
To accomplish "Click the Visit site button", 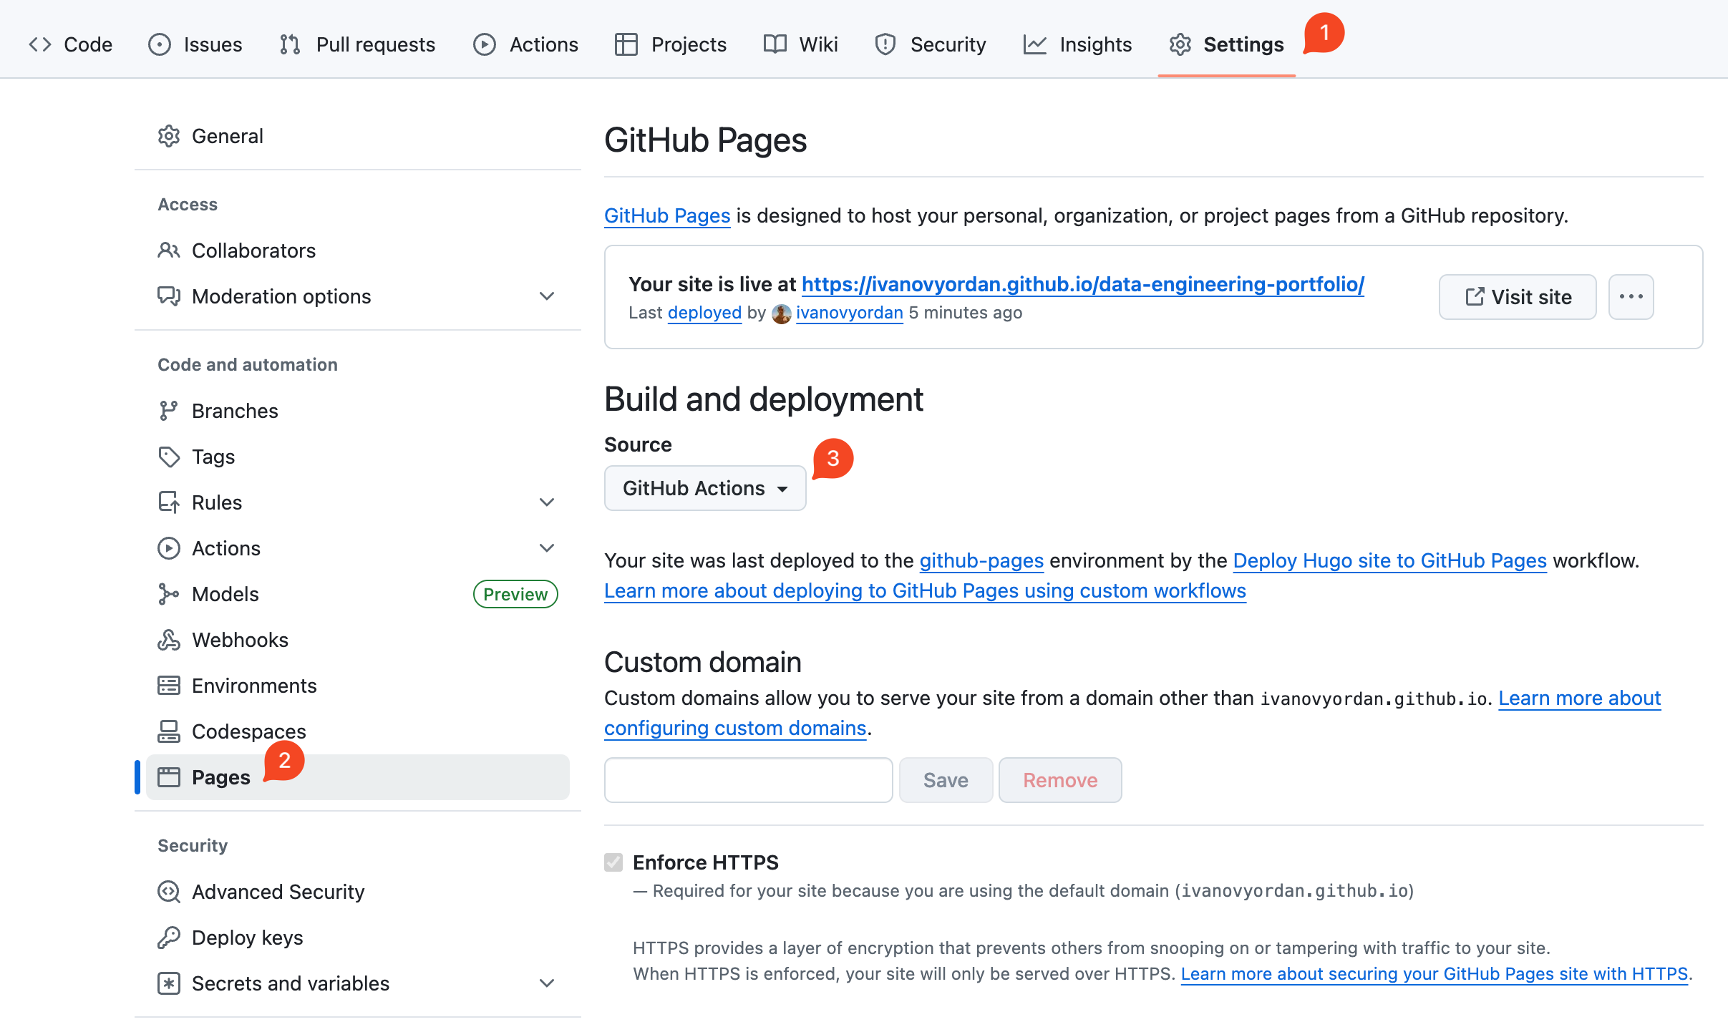I will click(x=1518, y=297).
